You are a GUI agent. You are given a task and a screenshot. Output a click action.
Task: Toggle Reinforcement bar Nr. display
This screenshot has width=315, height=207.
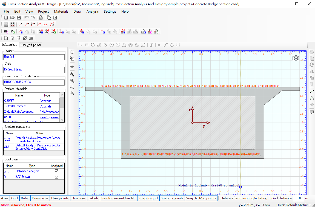click(119, 198)
